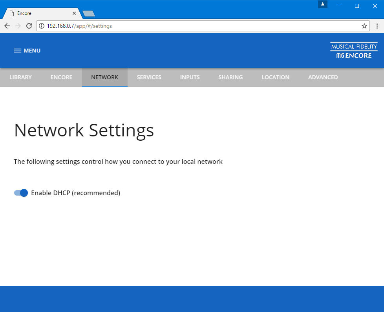The image size is (384, 312).
Task: Click the site info icon
Action: [x=42, y=26]
